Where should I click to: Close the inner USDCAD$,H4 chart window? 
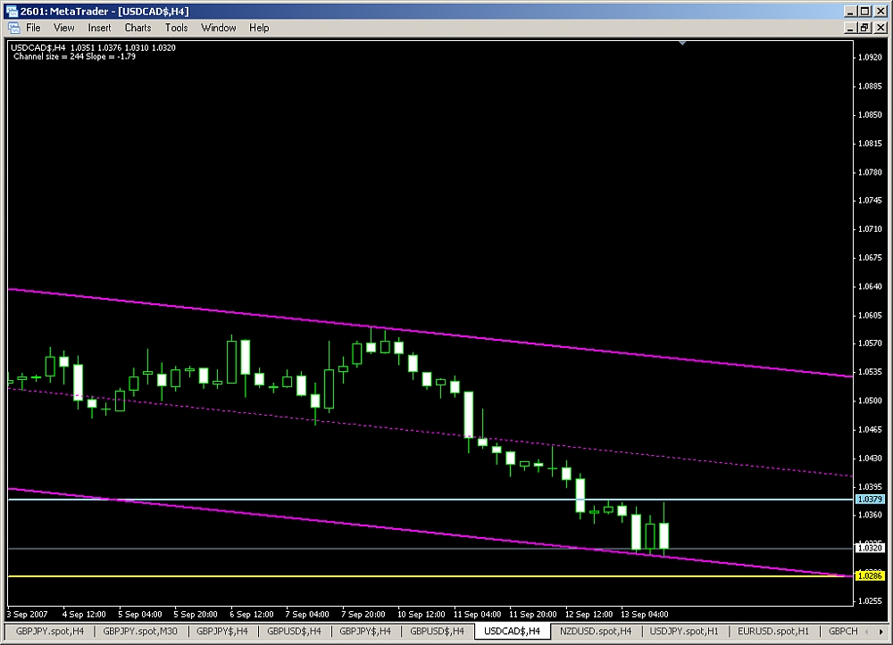[x=880, y=28]
